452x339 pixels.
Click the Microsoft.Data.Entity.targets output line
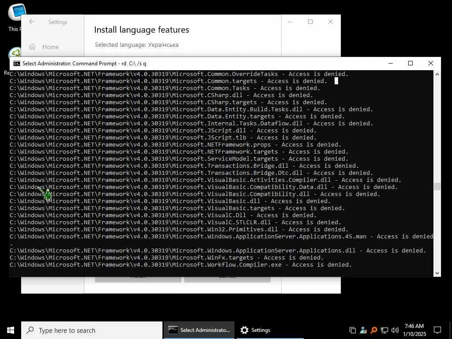pos(177,116)
